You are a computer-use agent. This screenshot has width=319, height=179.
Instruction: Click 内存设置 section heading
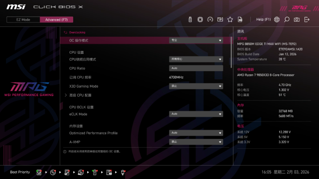click(76, 126)
